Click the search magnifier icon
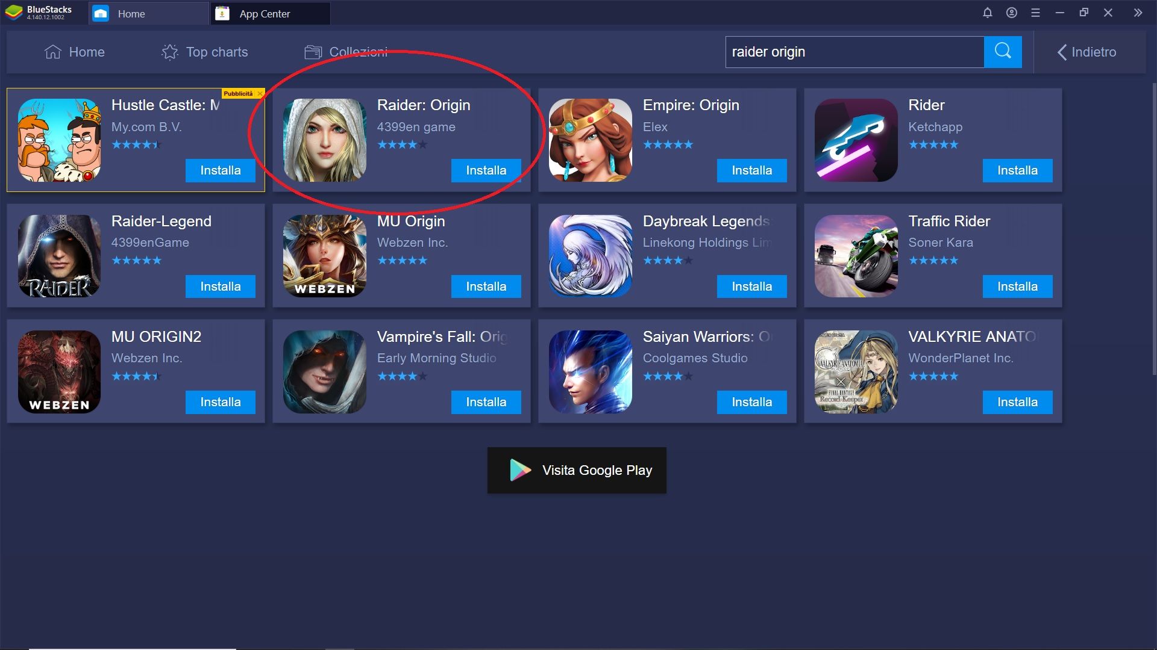Viewport: 1157px width, 650px height. [1003, 52]
